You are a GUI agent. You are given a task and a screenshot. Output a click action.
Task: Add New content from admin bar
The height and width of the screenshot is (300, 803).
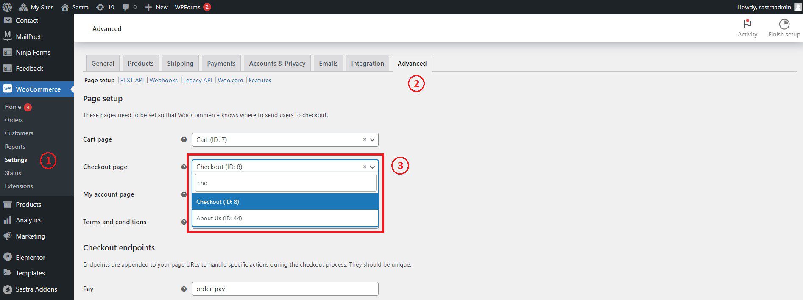coord(156,7)
